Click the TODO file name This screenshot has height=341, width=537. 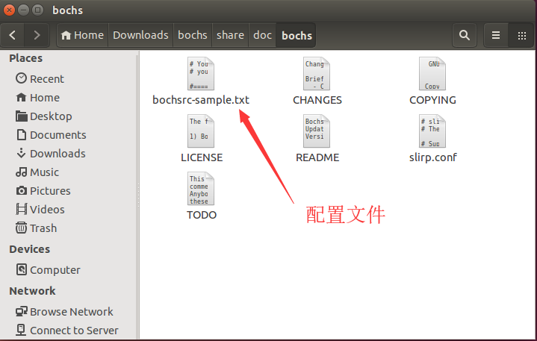click(x=202, y=215)
